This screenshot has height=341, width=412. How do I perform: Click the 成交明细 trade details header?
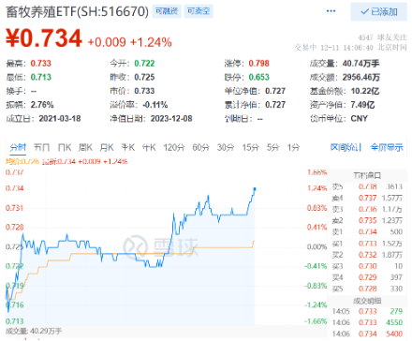(367, 301)
